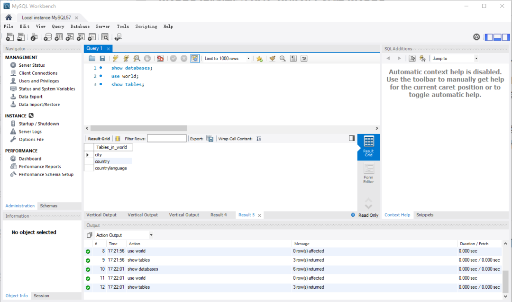Viewport: 512px width, 302px height.
Task: Open Server Status in Navigator
Action: (x=32, y=65)
